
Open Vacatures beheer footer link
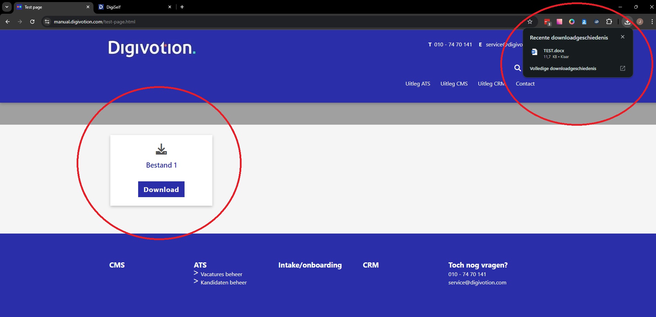[x=221, y=274]
